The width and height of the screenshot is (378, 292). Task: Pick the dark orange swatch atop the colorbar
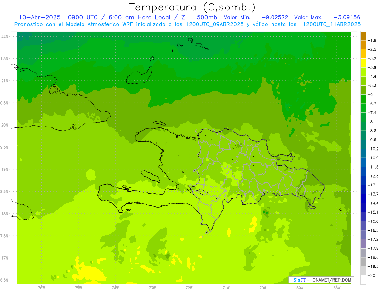[363, 36]
